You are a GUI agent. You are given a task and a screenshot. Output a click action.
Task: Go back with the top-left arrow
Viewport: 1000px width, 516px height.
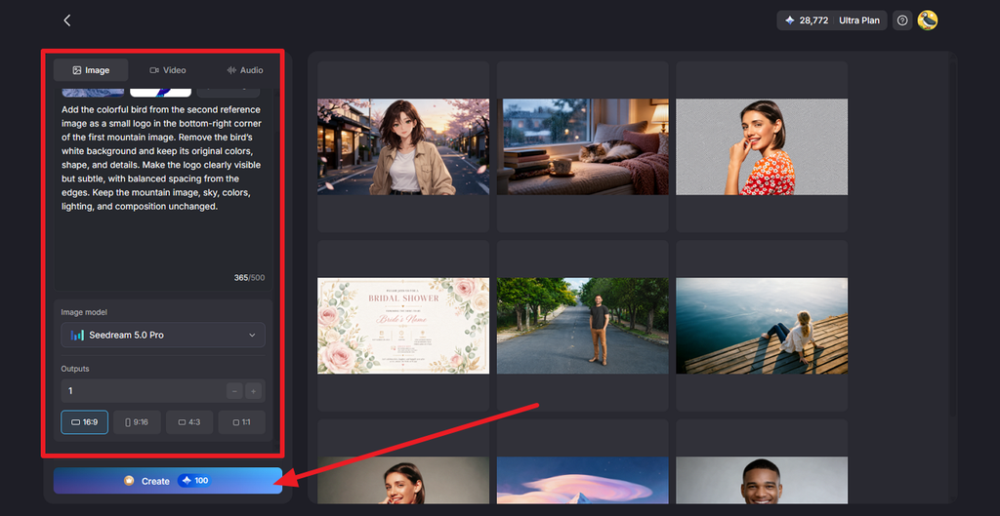point(67,20)
